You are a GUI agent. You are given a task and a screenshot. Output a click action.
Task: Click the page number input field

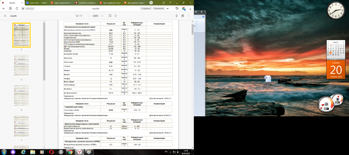coord(77,16)
